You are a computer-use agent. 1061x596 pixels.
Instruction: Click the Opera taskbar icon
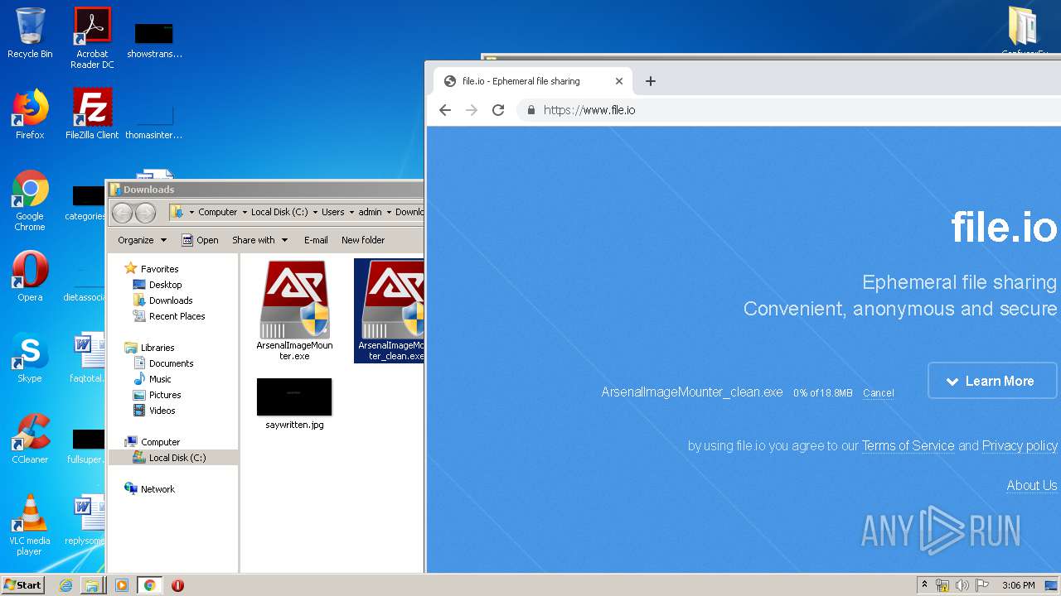pyautogui.click(x=177, y=585)
